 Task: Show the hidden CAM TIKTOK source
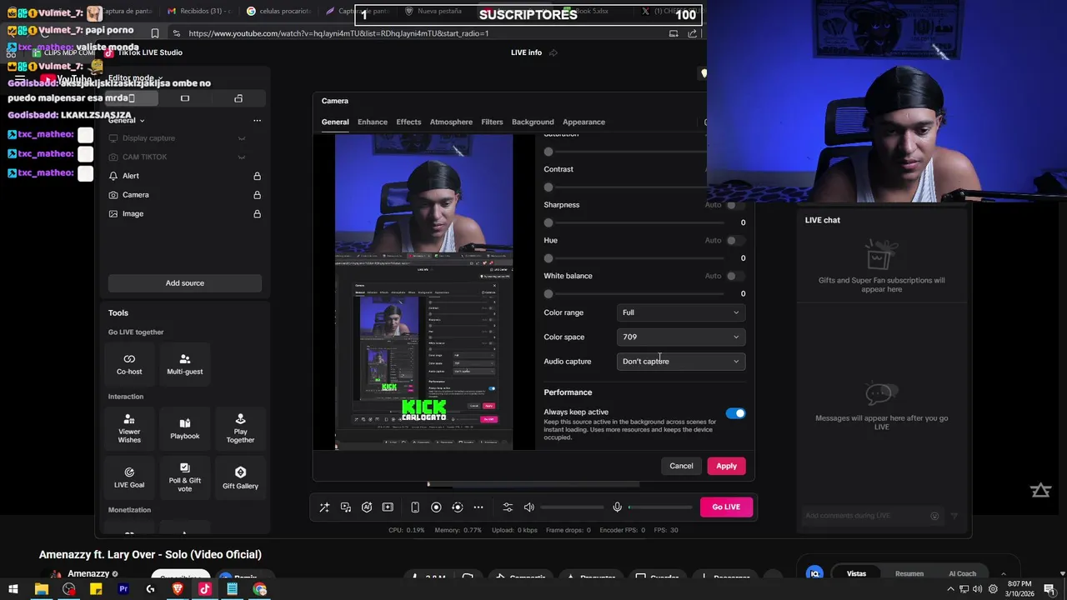[242, 157]
